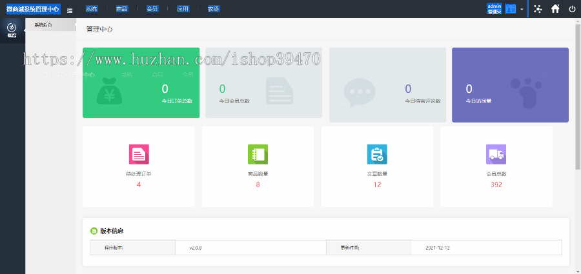Open the 系统 top menu
The width and height of the screenshot is (581, 274).
[x=92, y=9]
